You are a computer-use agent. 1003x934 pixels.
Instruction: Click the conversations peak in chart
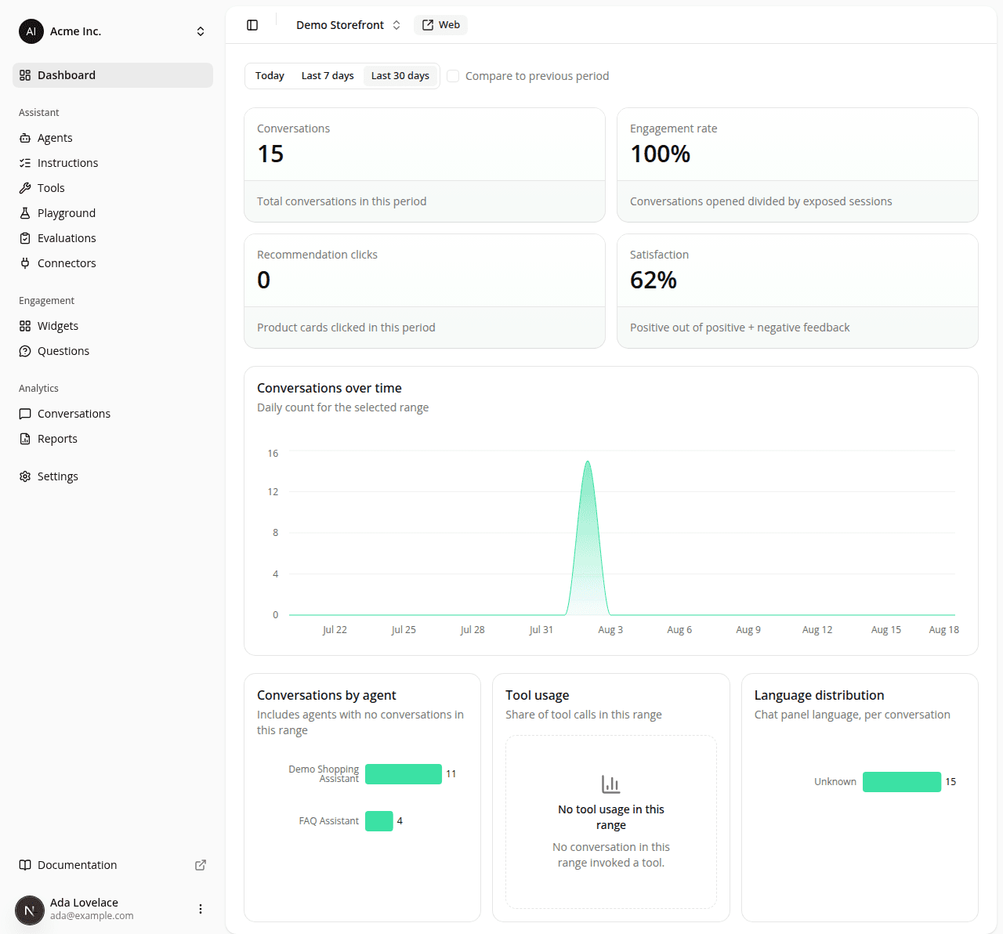(588, 462)
